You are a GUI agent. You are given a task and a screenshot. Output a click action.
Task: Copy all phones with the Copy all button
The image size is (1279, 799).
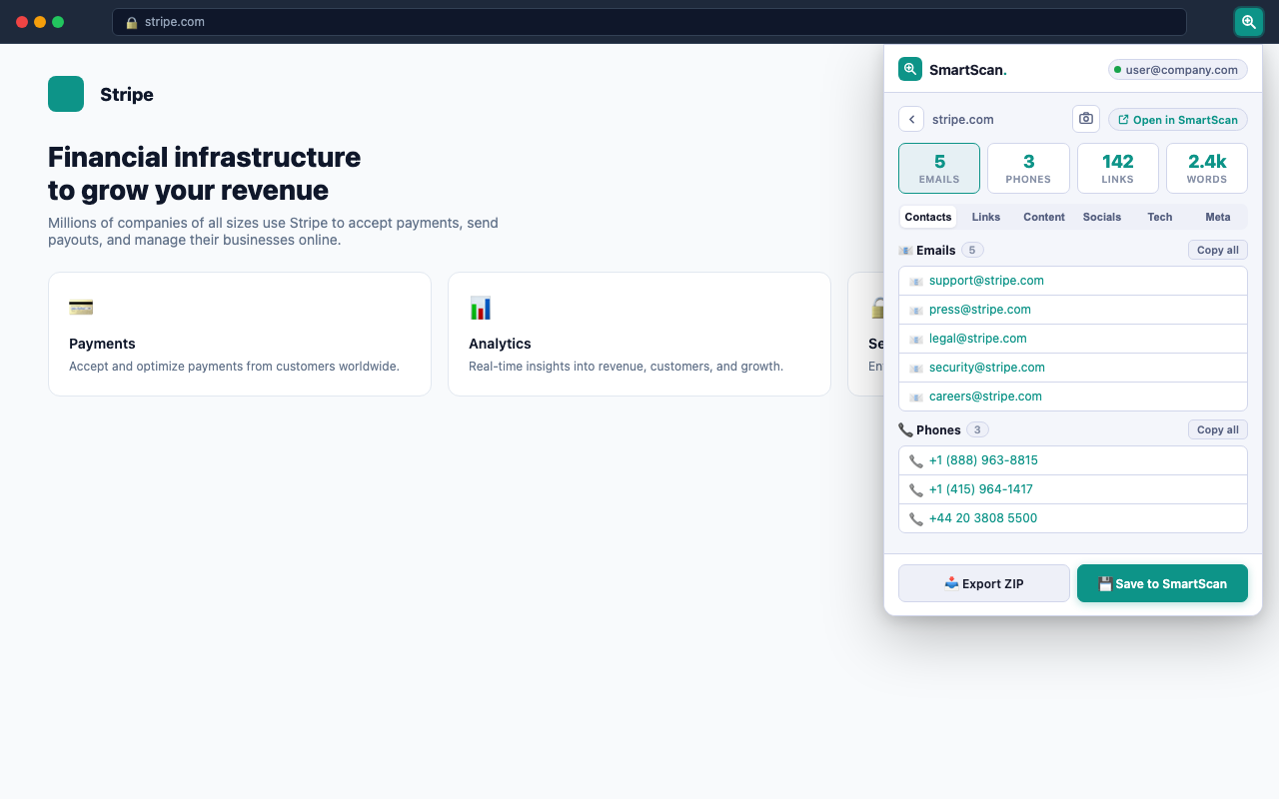tap(1218, 429)
